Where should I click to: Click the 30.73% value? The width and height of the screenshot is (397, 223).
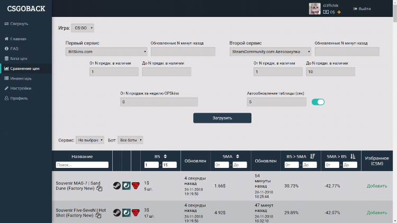pyautogui.click(x=291, y=186)
